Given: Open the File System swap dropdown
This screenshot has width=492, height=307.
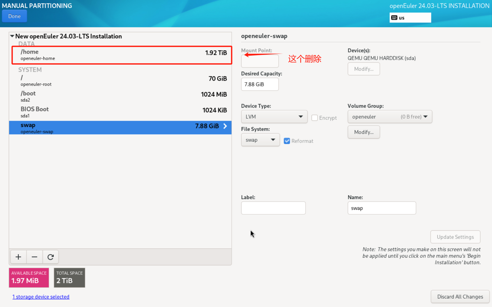Looking at the screenshot, I should [x=260, y=140].
